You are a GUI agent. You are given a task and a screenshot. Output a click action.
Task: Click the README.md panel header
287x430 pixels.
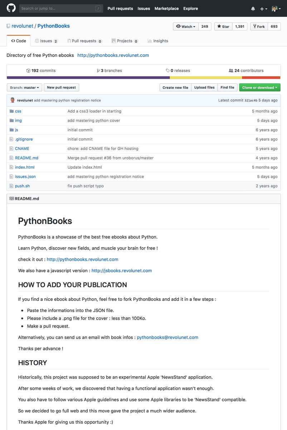[143, 198]
